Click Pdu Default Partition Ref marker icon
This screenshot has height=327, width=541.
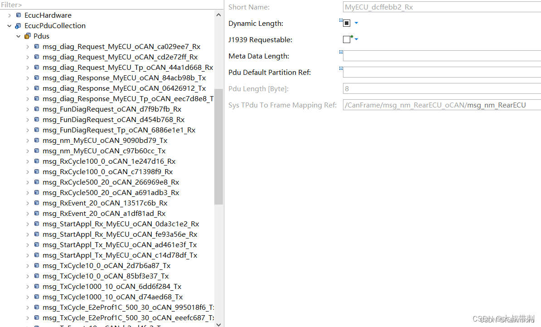tap(341, 68)
